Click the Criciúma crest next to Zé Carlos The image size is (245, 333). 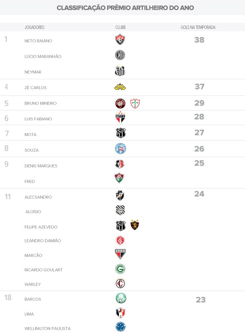(120, 87)
